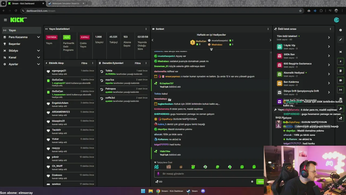Open Discord from the taskbar
346x195 pixels.
(x=203, y=191)
